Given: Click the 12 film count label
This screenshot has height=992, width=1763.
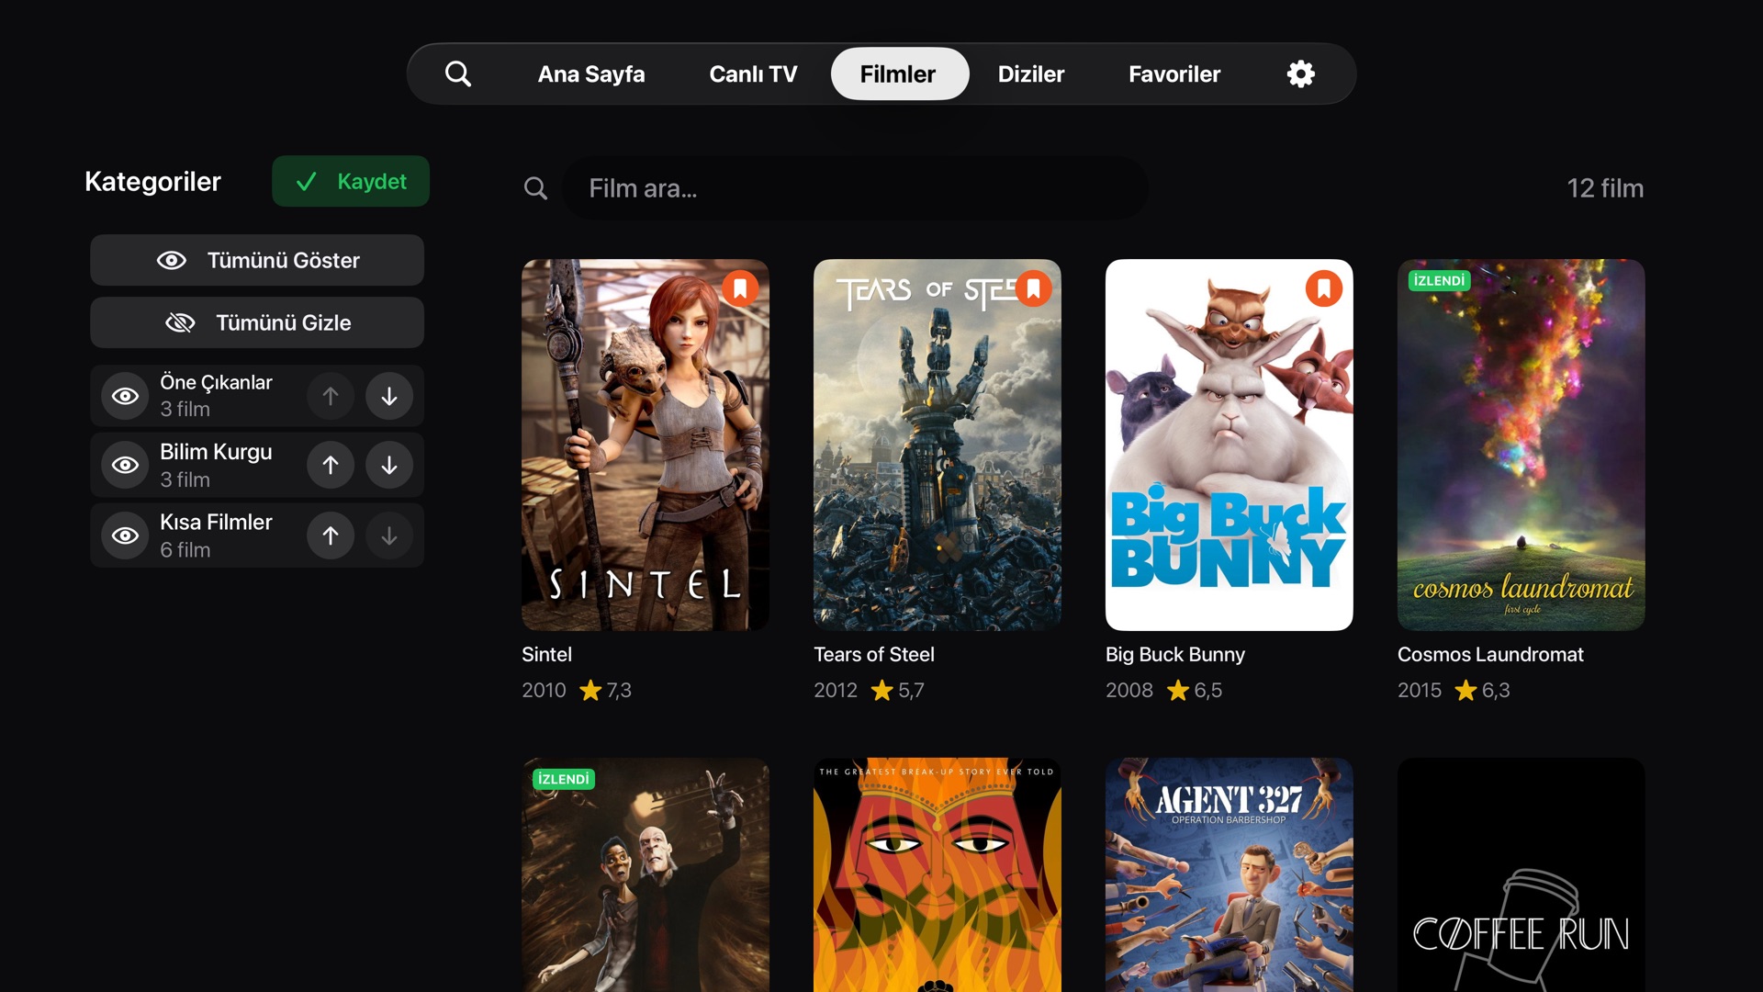Looking at the screenshot, I should click(x=1605, y=188).
